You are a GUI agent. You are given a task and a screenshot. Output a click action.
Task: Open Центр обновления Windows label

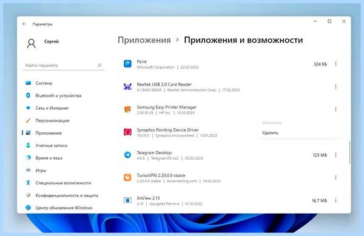[64, 207]
